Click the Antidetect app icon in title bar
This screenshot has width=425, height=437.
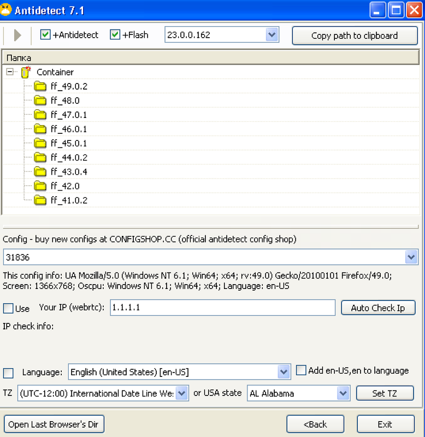click(x=7, y=10)
